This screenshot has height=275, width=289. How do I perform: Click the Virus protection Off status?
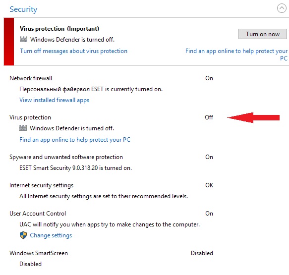pyautogui.click(x=209, y=117)
